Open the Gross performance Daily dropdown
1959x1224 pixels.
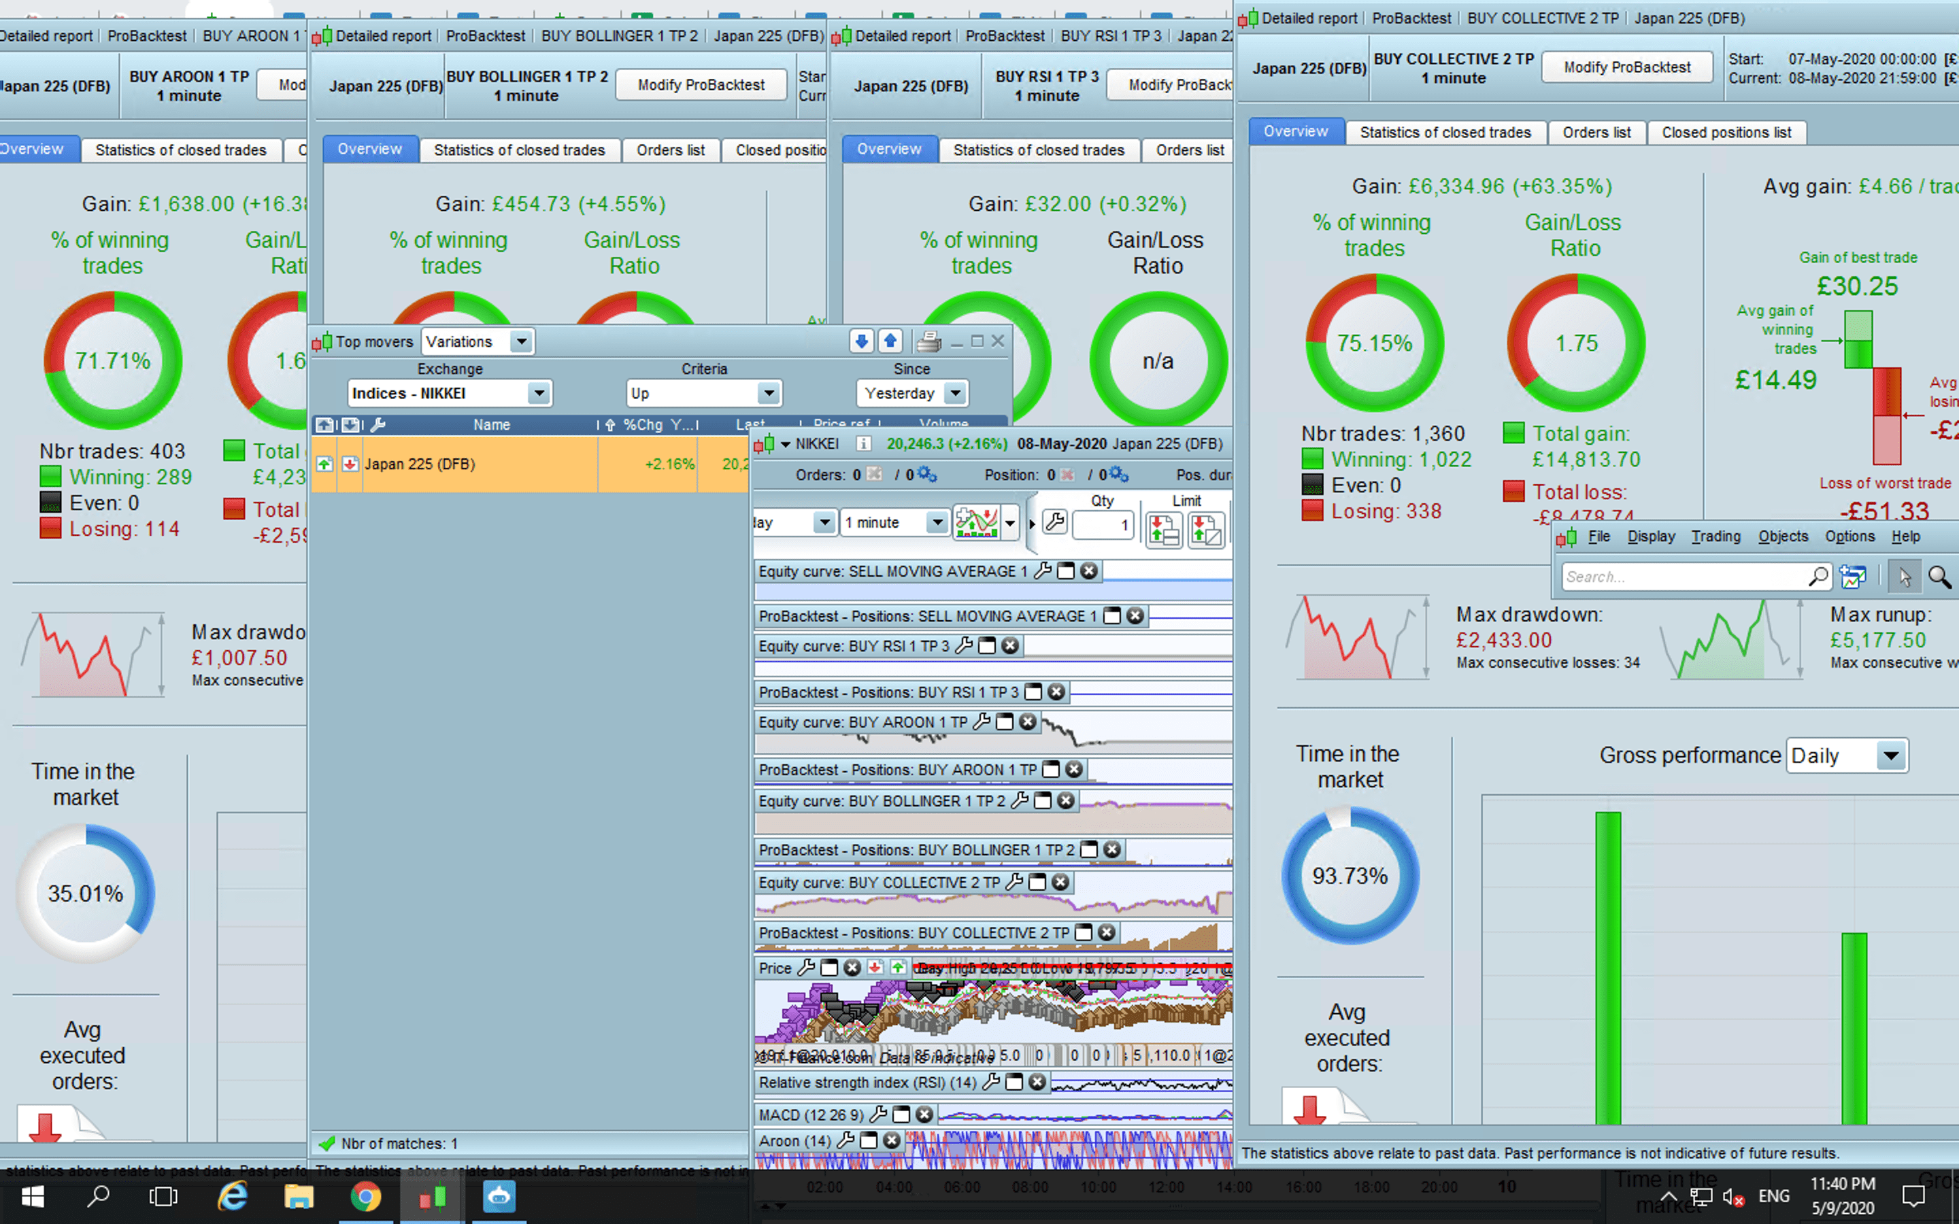click(x=1891, y=756)
